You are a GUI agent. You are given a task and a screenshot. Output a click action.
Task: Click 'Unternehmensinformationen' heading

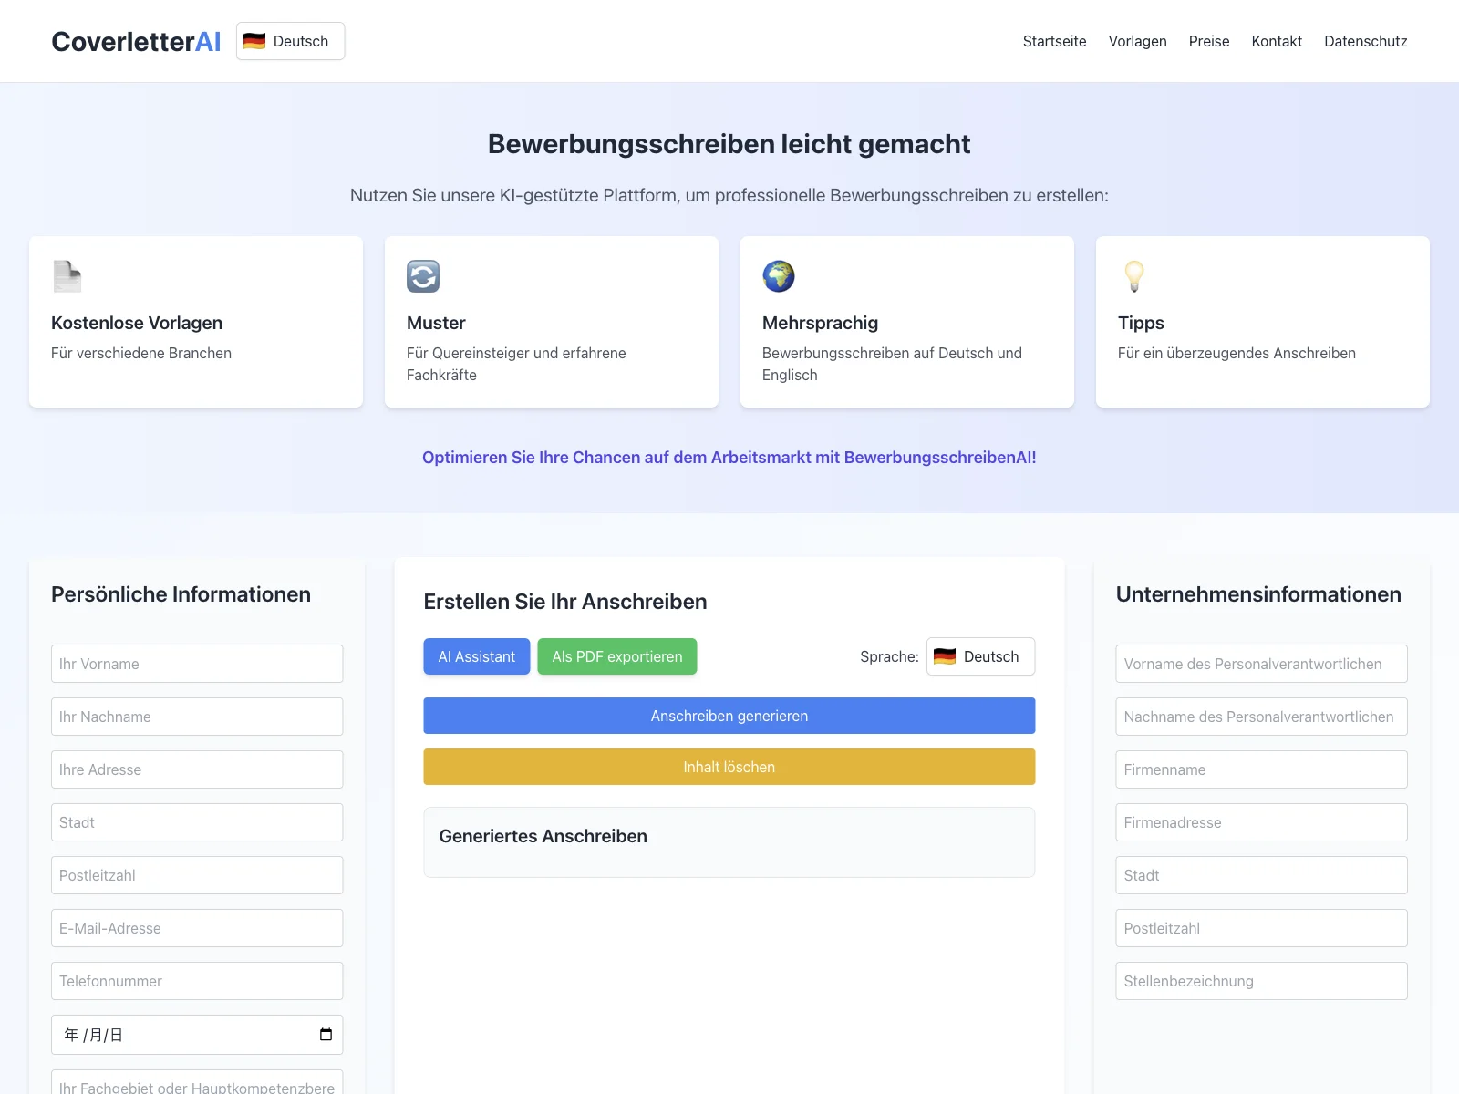coord(1258,594)
